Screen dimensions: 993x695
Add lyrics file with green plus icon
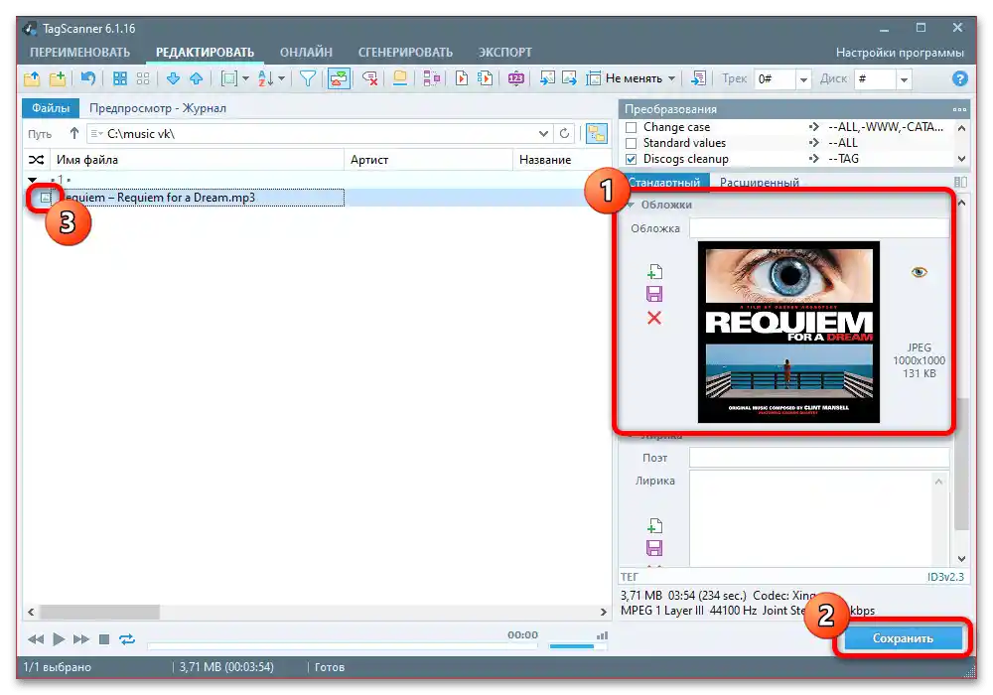pos(654,526)
